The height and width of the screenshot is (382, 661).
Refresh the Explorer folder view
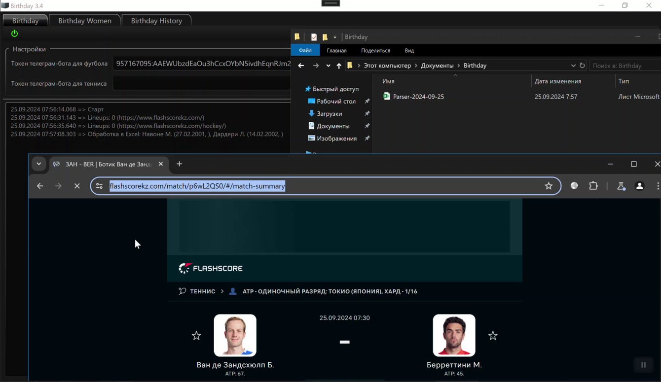(582, 66)
